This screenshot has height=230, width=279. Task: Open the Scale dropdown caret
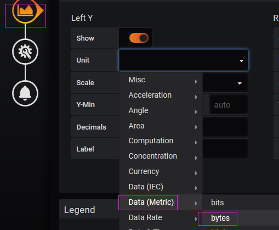[x=240, y=83]
